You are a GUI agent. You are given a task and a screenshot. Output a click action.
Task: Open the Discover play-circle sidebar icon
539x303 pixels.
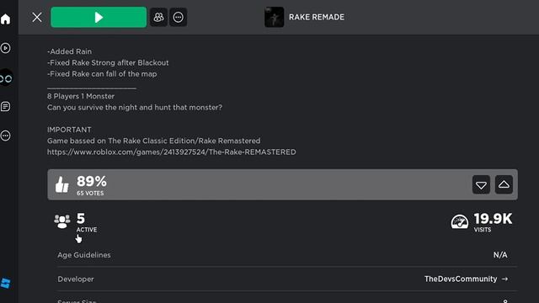pos(6,48)
